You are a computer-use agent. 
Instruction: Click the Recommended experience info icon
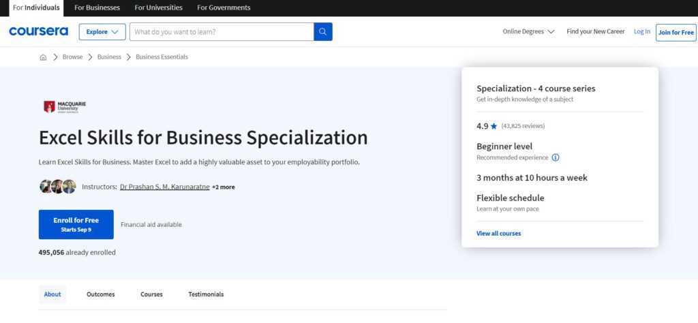556,157
